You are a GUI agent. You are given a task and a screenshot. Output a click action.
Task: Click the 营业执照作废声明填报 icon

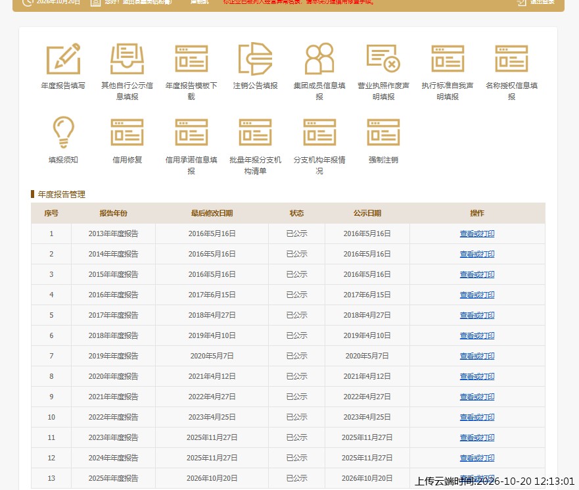pos(383,59)
